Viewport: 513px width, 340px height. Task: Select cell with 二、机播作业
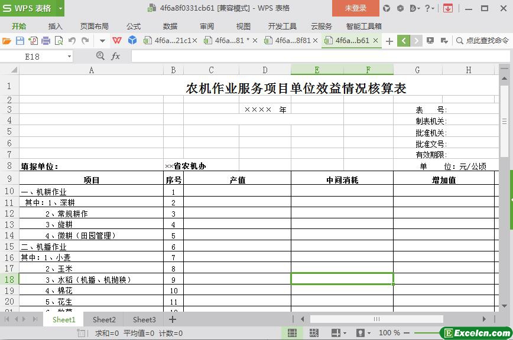(91, 247)
